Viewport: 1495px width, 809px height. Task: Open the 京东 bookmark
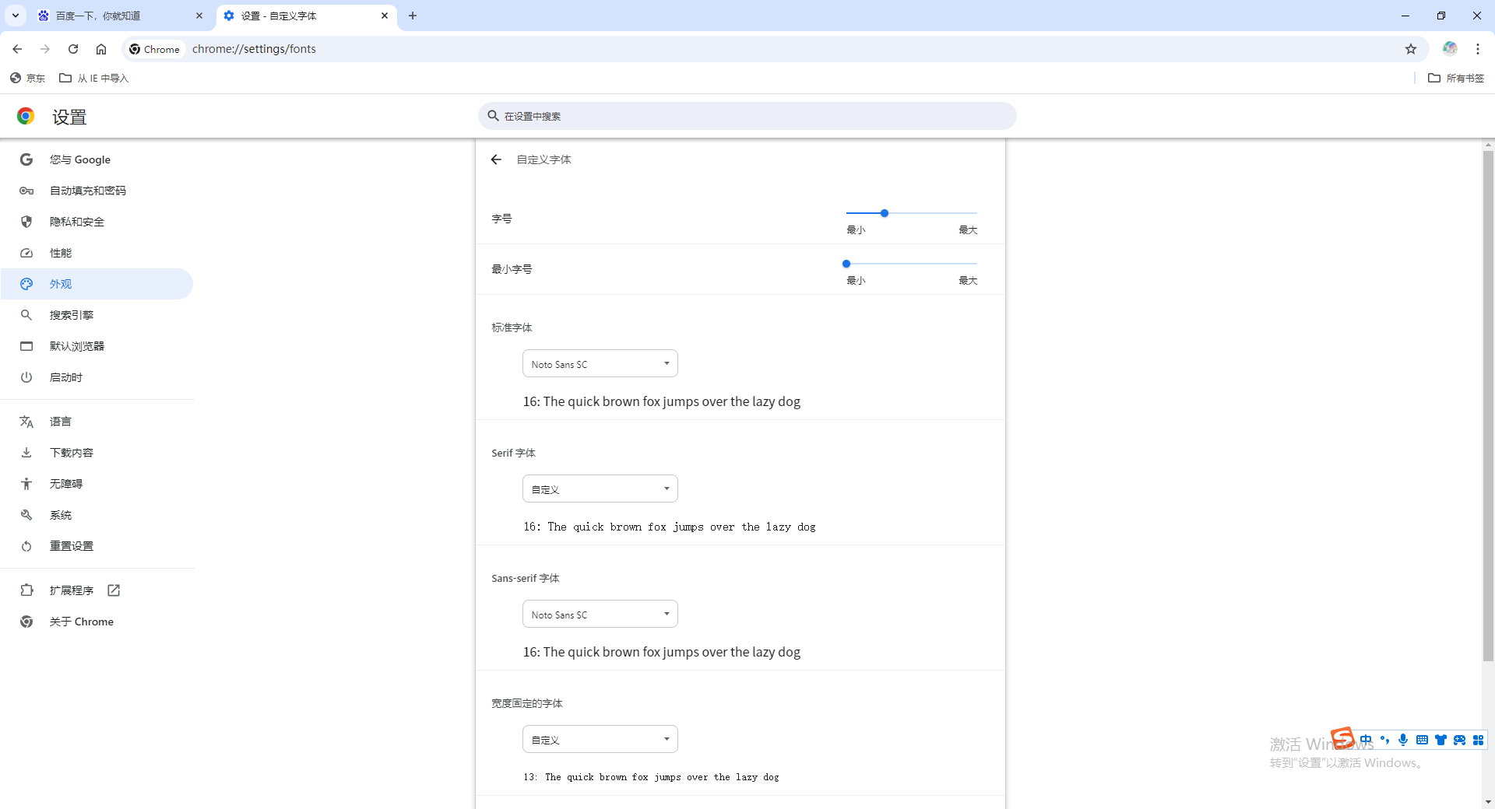click(28, 78)
